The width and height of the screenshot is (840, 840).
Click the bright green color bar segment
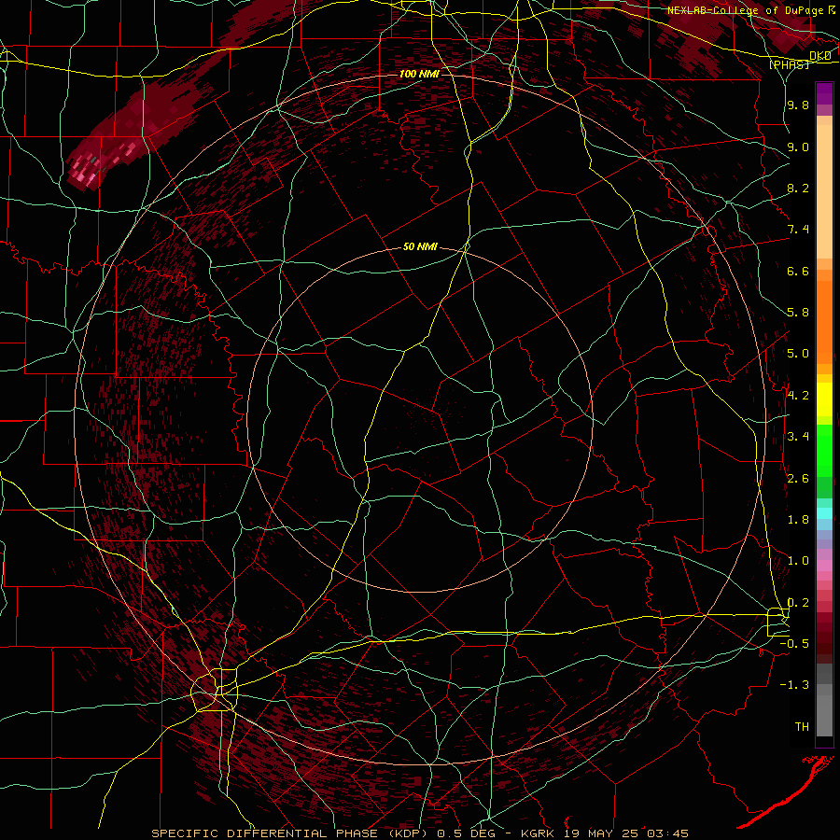(x=824, y=451)
